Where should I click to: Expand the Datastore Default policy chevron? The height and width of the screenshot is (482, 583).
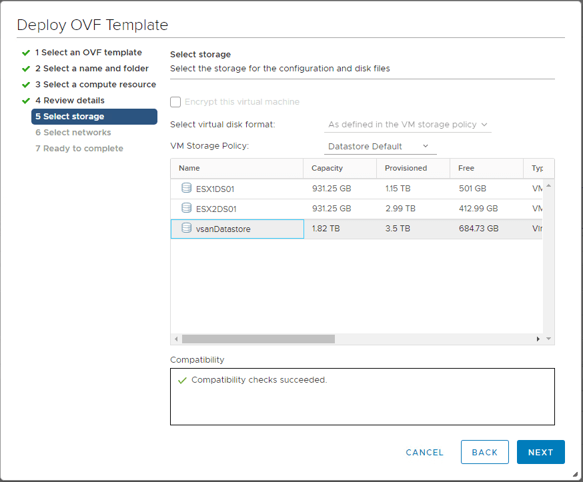click(426, 146)
